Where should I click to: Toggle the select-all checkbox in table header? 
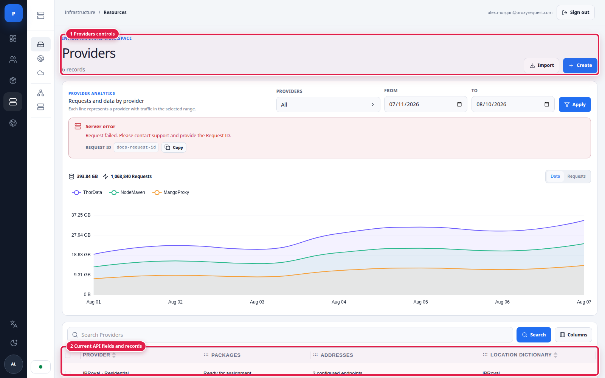pyautogui.click(x=68, y=355)
